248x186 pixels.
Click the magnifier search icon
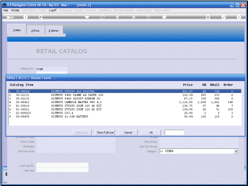pyautogui.click(x=41, y=17)
